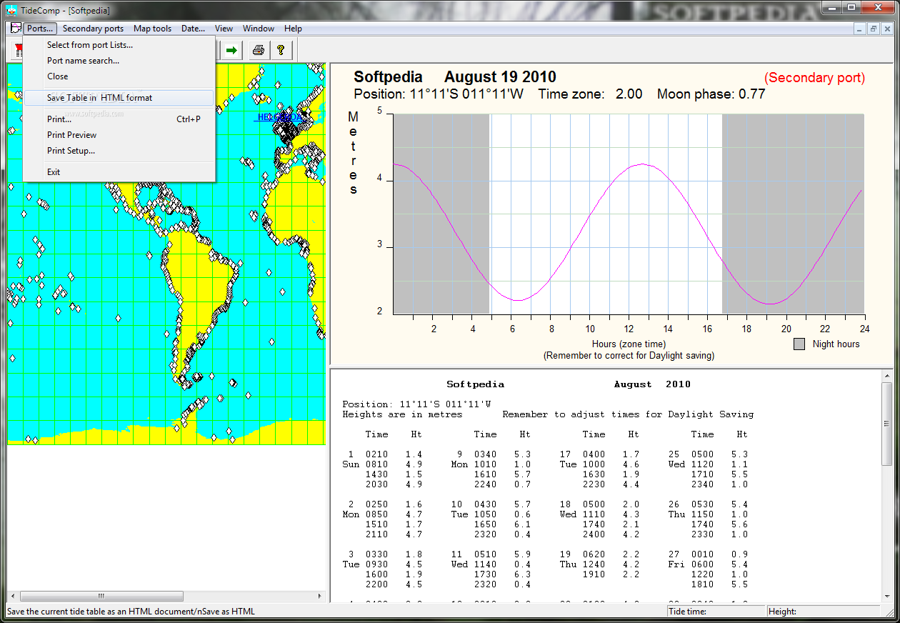Click the green arrow toolbar icon
This screenshot has height=623, width=900.
[x=231, y=50]
